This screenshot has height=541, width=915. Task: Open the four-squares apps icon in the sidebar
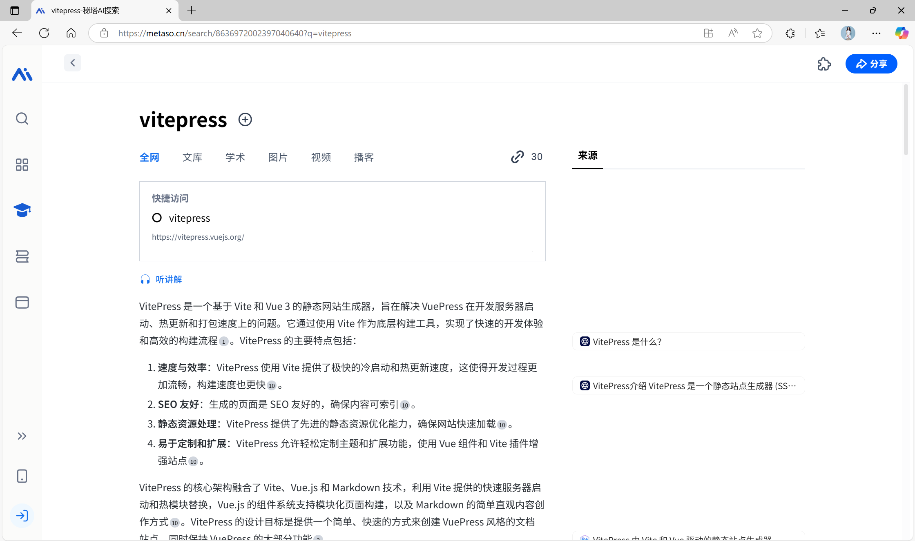point(22,165)
